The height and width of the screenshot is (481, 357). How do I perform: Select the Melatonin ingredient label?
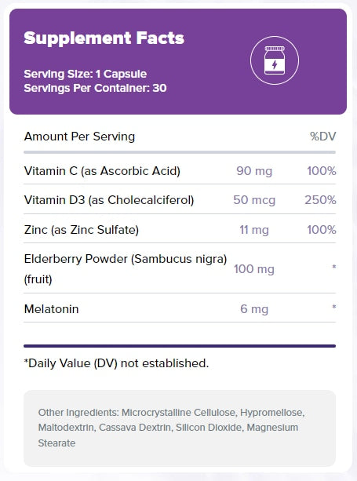click(52, 309)
